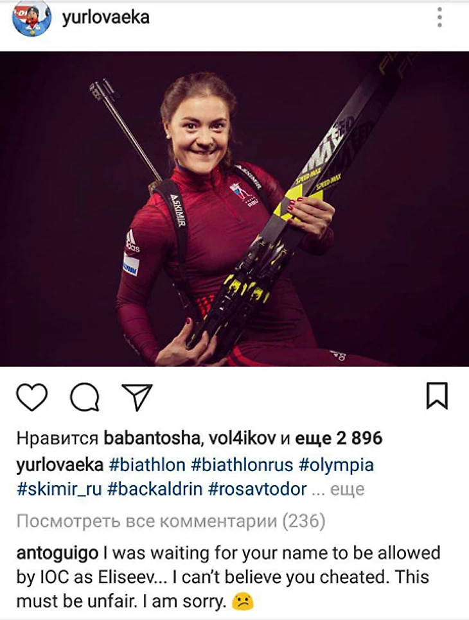Open the three-dot post options menu

coord(439,17)
